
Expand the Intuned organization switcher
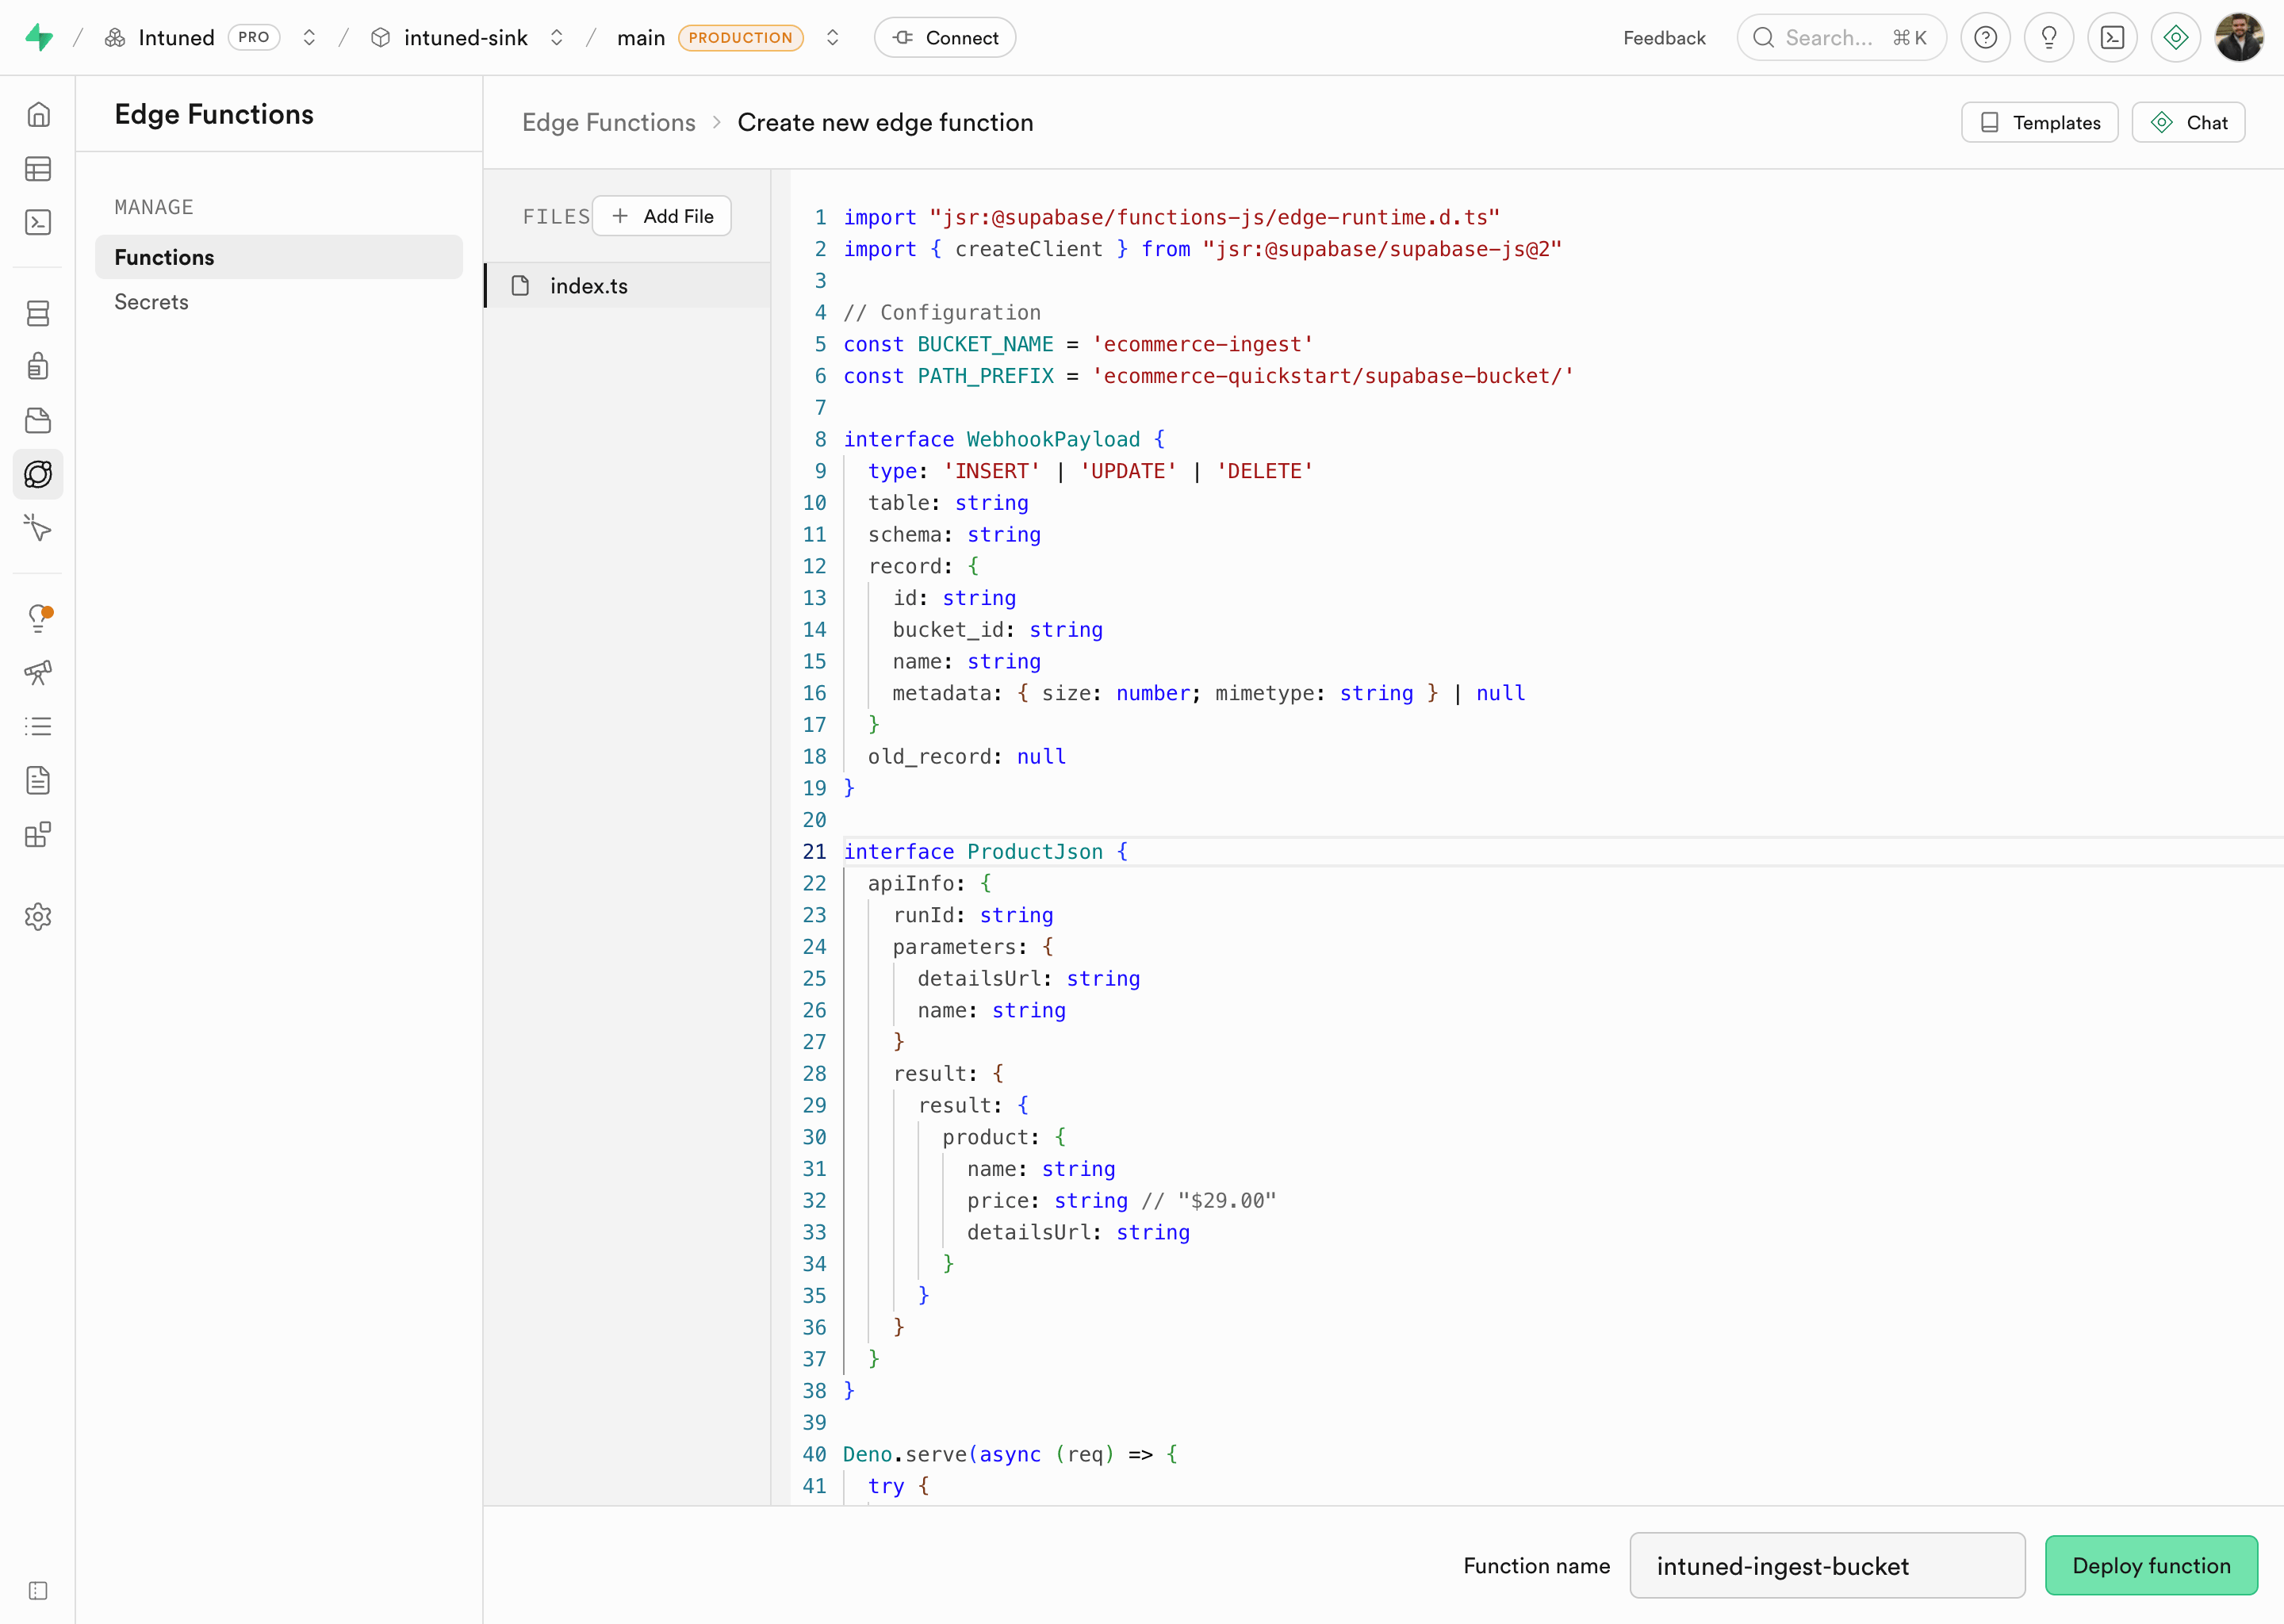pos(309,38)
